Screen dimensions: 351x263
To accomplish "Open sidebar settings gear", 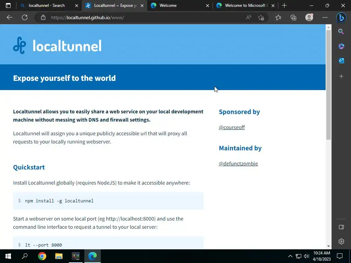I will (341, 241).
